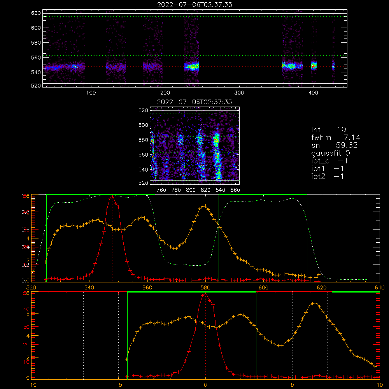Click y-axis label 580 of middle image
389x389 pixels.
[x=143, y=140]
